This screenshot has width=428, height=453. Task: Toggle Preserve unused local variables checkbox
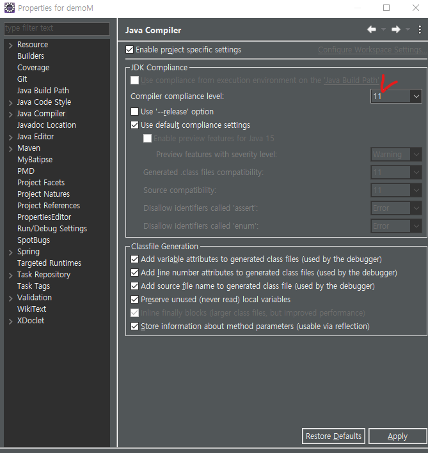pyautogui.click(x=134, y=299)
